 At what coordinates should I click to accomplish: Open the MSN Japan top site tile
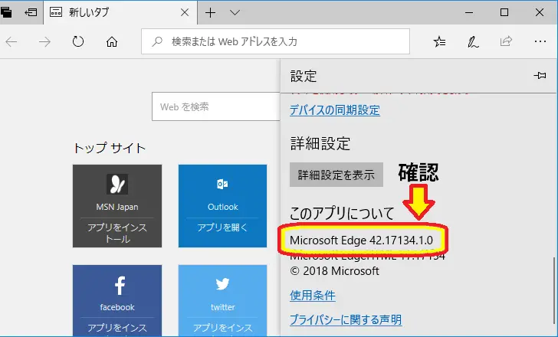[x=117, y=206]
